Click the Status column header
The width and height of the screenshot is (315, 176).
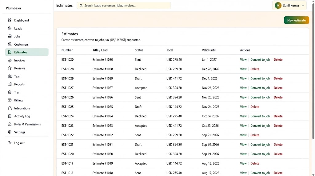(139, 50)
